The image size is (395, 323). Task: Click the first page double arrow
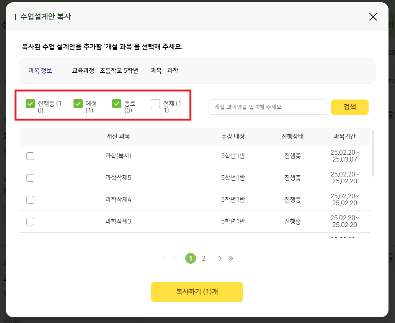pos(163,258)
